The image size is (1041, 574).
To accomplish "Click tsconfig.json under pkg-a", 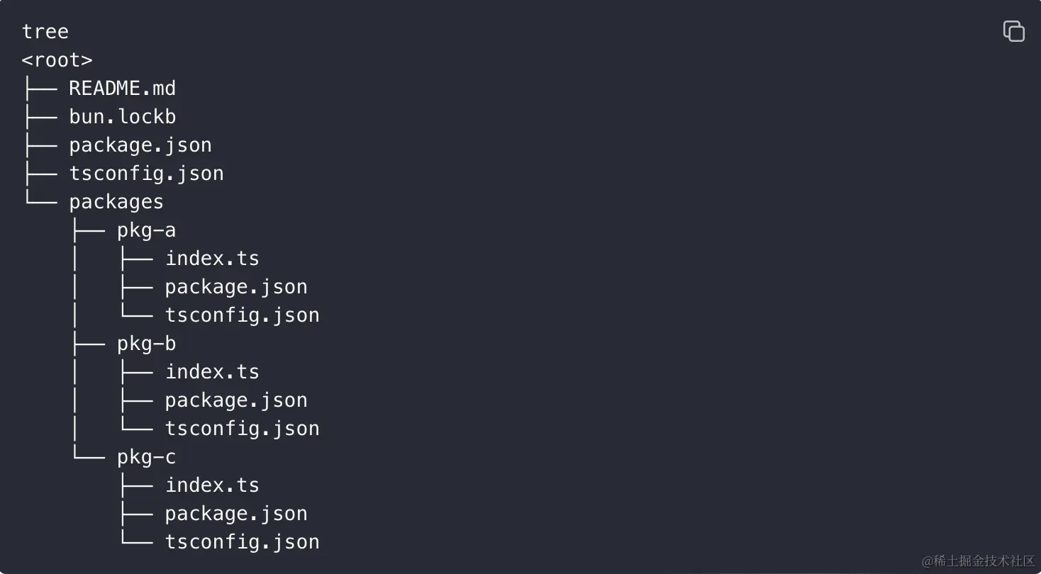I will click(242, 315).
